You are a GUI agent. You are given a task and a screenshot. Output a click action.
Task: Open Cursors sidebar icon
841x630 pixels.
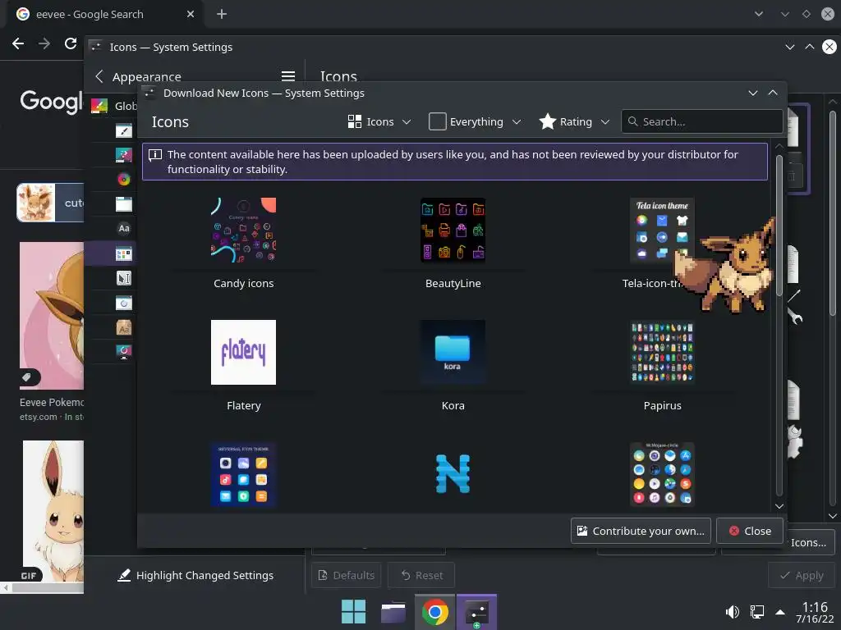[124, 278]
